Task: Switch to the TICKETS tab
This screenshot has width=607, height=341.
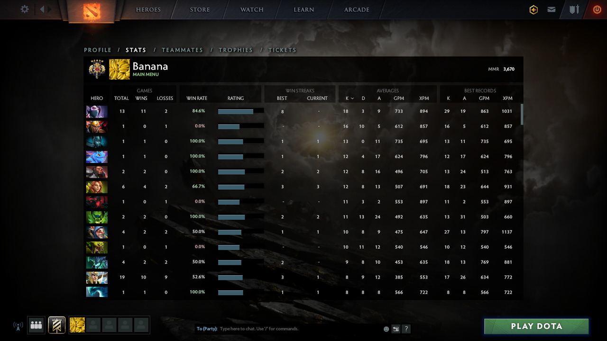Action: tap(283, 50)
